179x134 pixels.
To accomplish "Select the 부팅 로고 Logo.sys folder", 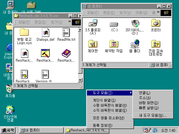I will pyautogui.click(x=24, y=32).
